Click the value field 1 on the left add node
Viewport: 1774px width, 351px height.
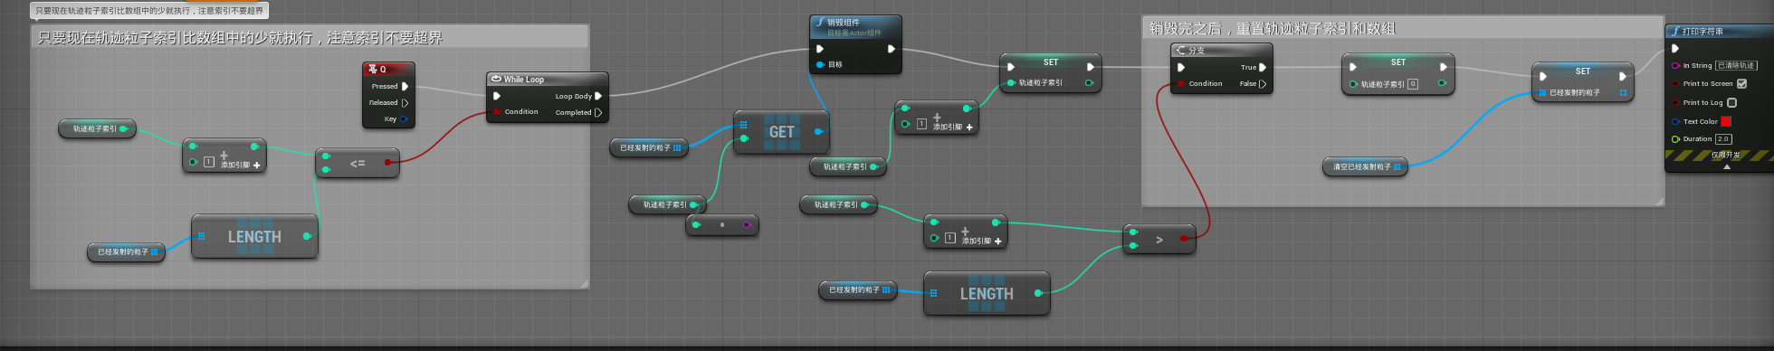208,163
